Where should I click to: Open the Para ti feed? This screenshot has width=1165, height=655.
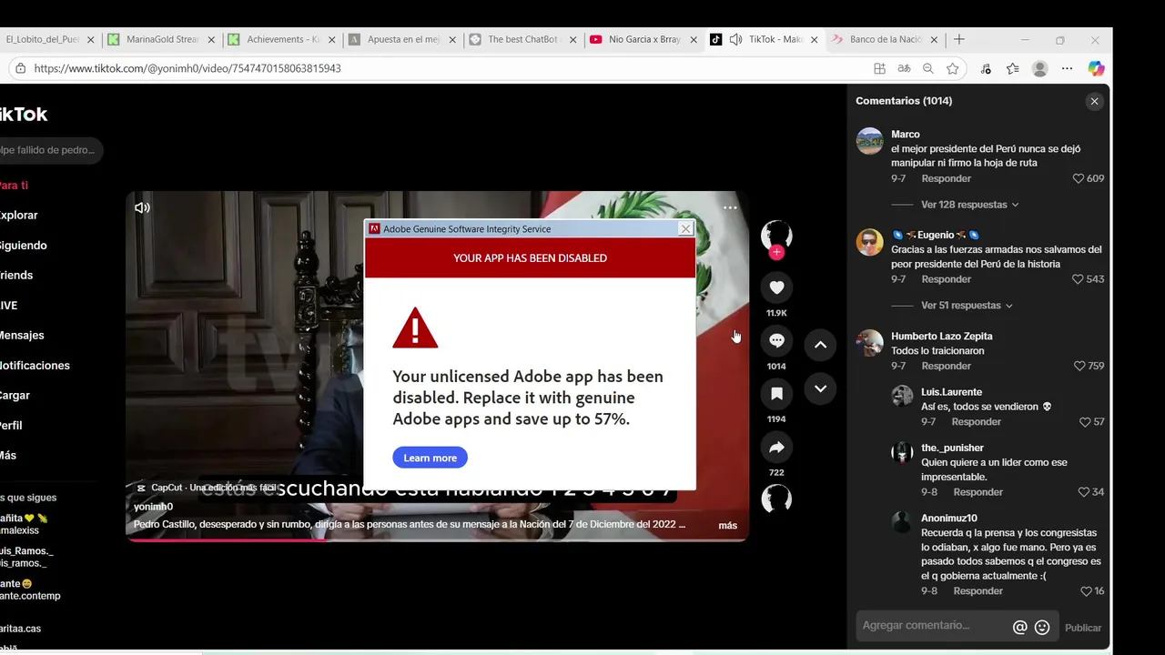[x=14, y=185]
